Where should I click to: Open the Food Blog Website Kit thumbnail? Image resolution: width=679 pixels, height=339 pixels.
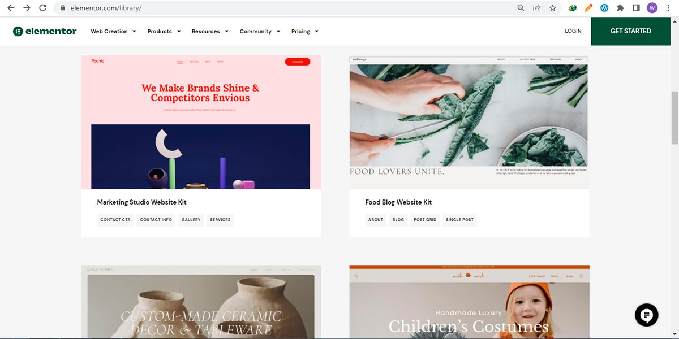click(469, 122)
